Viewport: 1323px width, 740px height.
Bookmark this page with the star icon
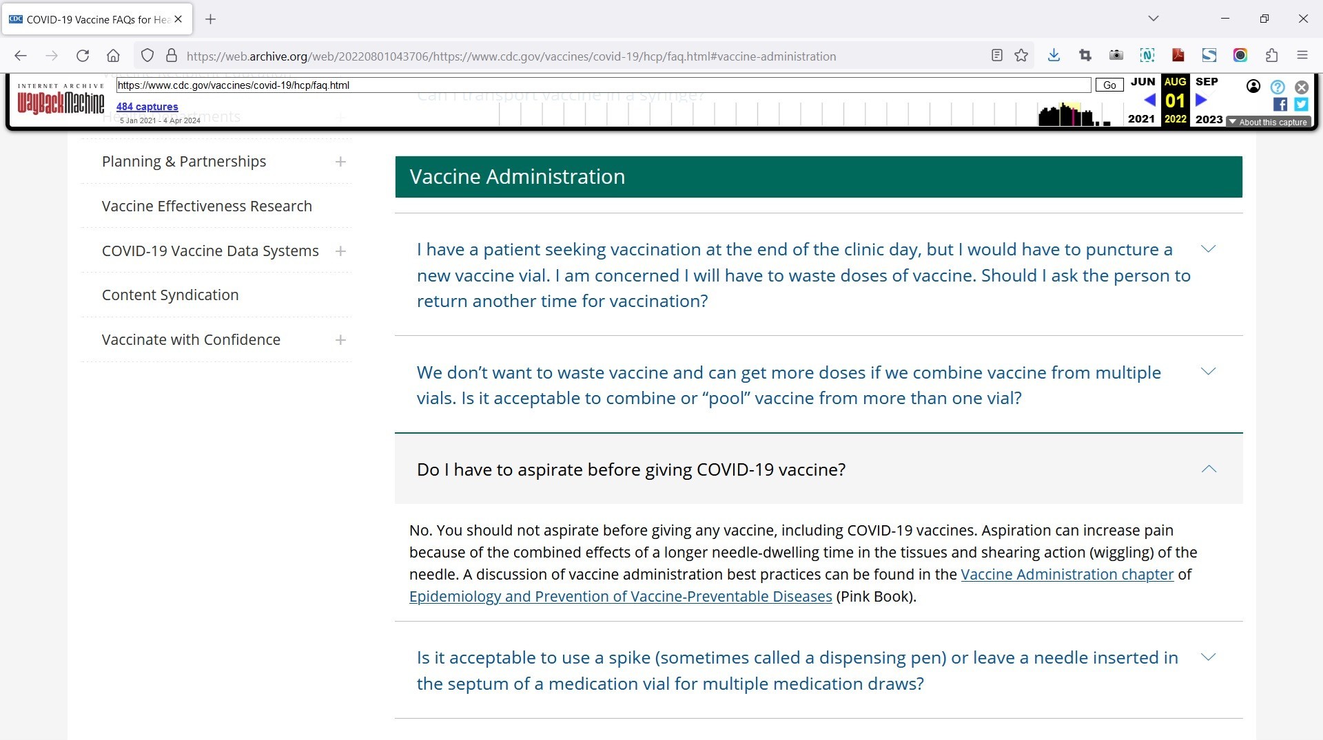(x=1021, y=56)
